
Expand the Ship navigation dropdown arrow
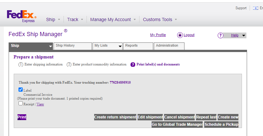click(59, 19)
